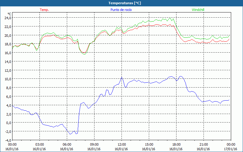Click the 16,0 y-axis value
Screen dimensions: 243x152
coord(8,53)
